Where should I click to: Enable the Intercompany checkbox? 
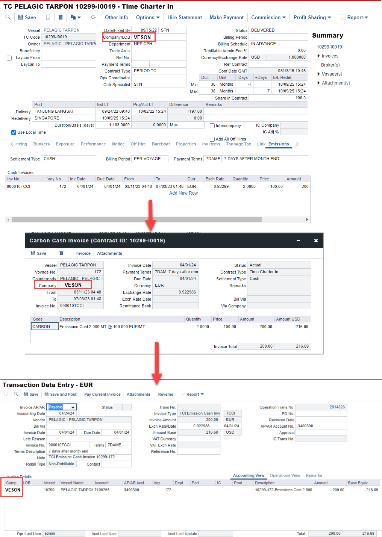pyautogui.click(x=212, y=126)
